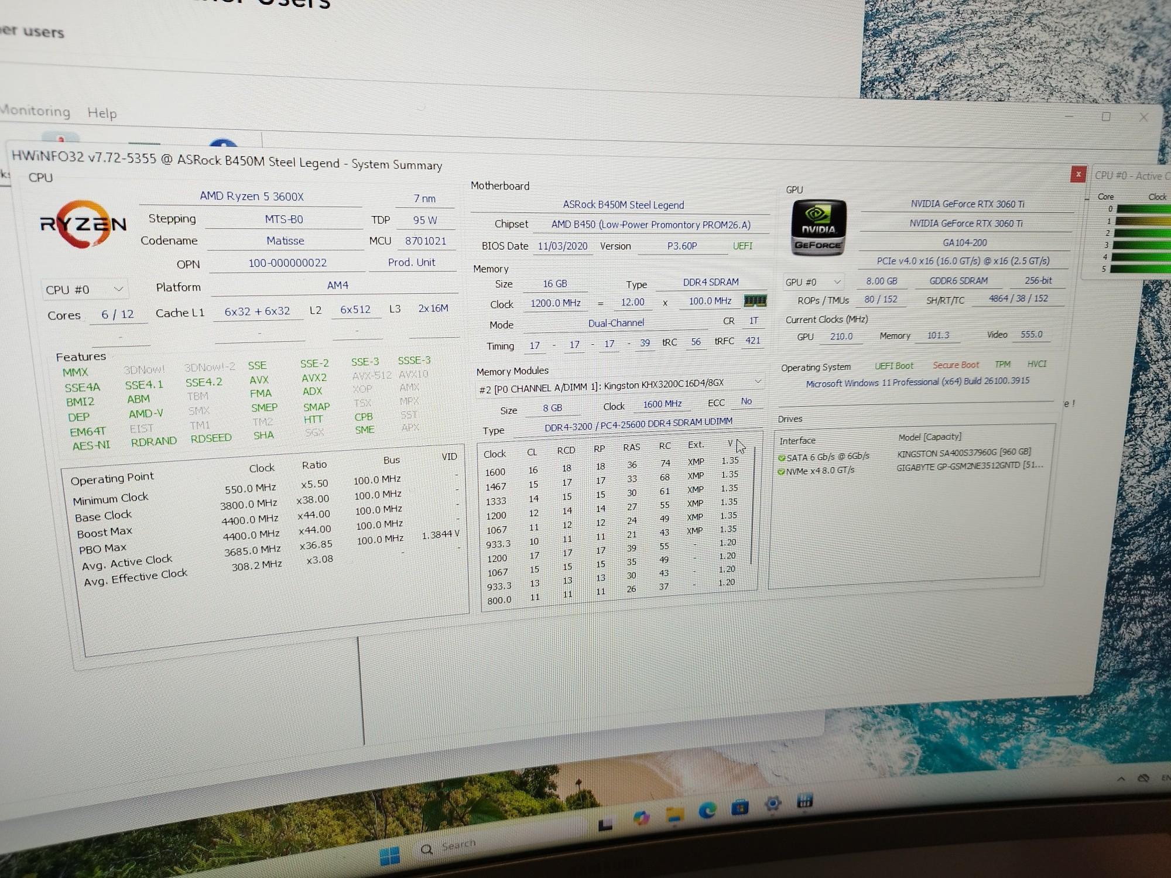Click the memory type 'DDR4 SDRAM' value
Viewport: 1171px width, 878px height.
[711, 282]
